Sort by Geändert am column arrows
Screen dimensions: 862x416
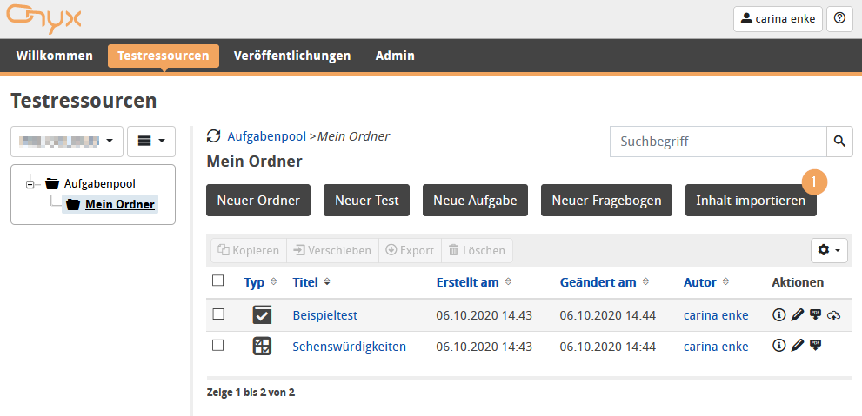[645, 282]
